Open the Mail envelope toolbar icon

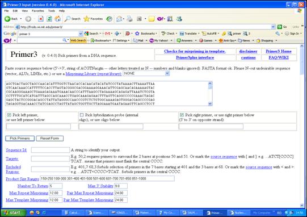coord(119,19)
